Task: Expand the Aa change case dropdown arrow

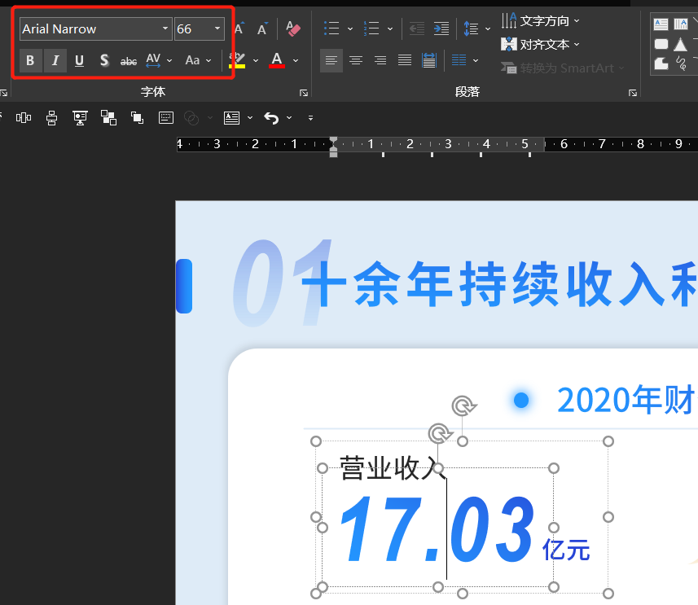Action: tap(209, 60)
